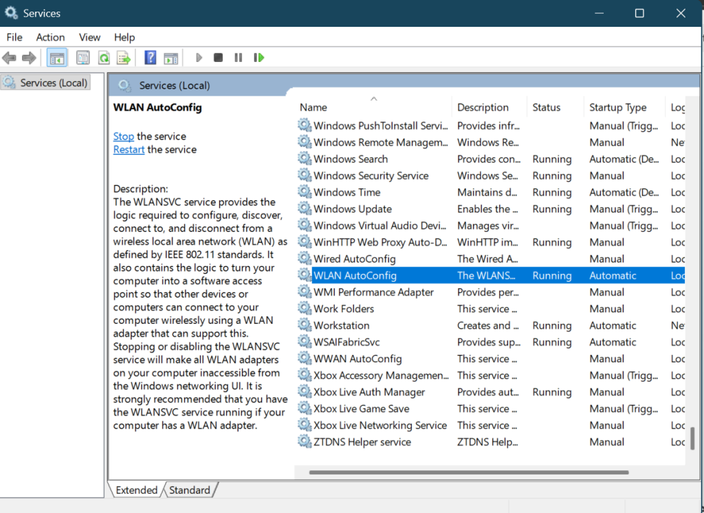The width and height of the screenshot is (704, 513).
Task: Click the Back arrow in the toolbar
Action: [10, 58]
